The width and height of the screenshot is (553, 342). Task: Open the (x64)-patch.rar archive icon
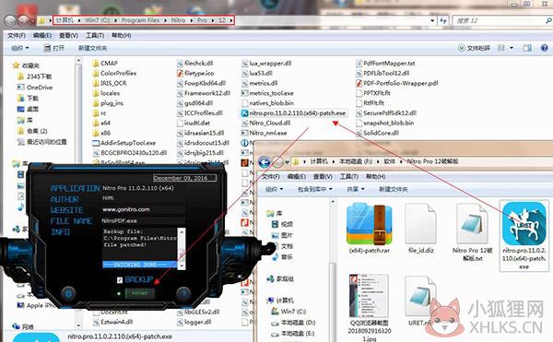tap(370, 224)
